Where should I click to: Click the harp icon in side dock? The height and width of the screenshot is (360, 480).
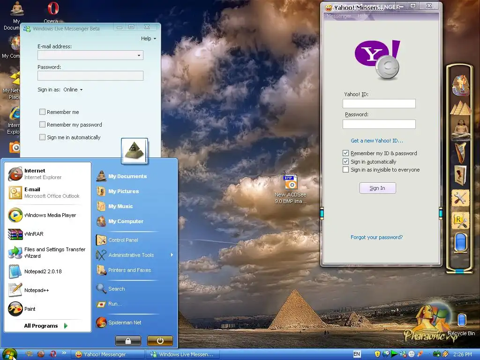pyautogui.click(x=460, y=152)
